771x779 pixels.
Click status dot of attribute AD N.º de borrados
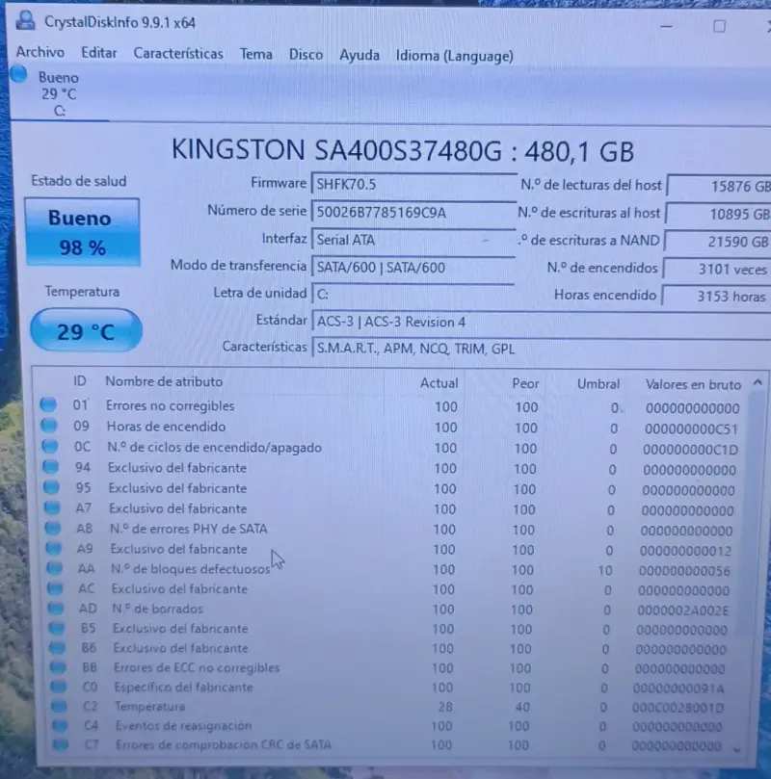click(56, 608)
